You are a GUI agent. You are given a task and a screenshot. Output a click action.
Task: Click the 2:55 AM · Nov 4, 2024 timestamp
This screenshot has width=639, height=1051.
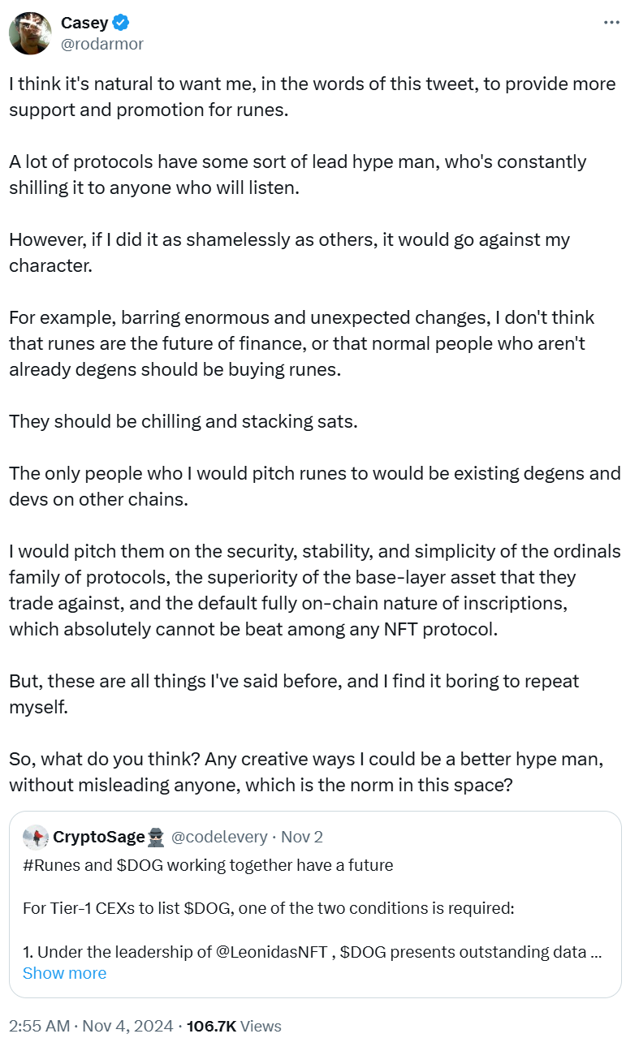[x=91, y=1026]
